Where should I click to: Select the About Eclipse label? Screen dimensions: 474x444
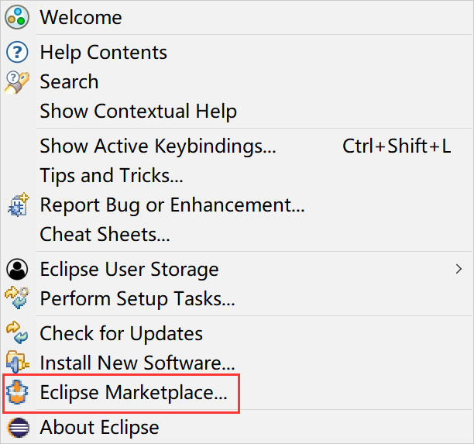pos(99,428)
